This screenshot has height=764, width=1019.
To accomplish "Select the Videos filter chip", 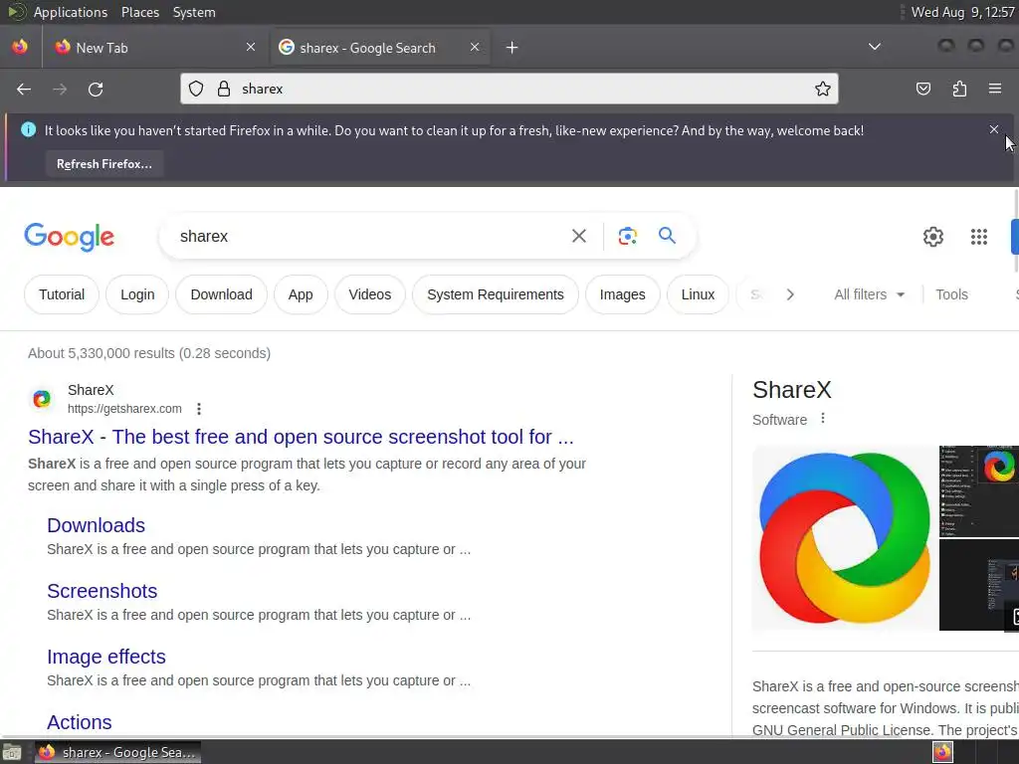I will coord(370,294).
